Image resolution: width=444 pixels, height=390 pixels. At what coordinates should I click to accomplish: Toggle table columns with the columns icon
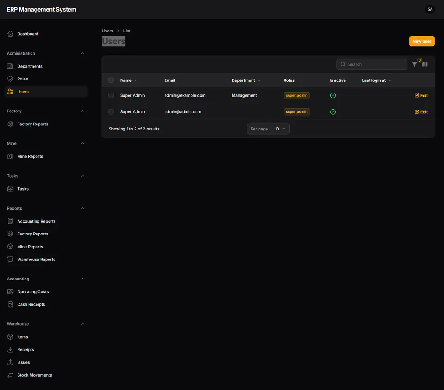coord(425,64)
